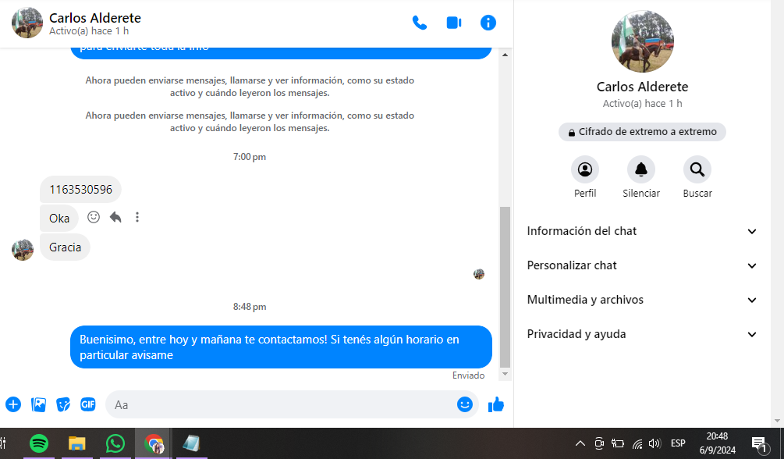Open more options for the 'Oka' message
The image size is (784, 459).
137,217
